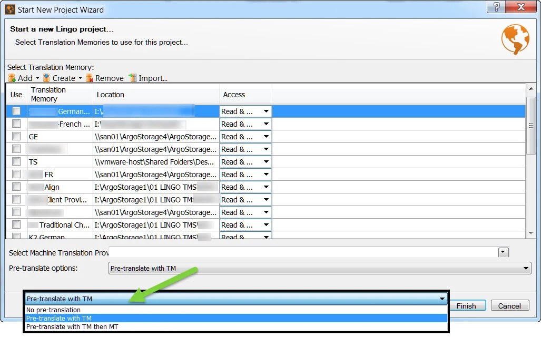This screenshot has height=338, width=541.
Task: Check the Use box for French row
Action: point(16,124)
